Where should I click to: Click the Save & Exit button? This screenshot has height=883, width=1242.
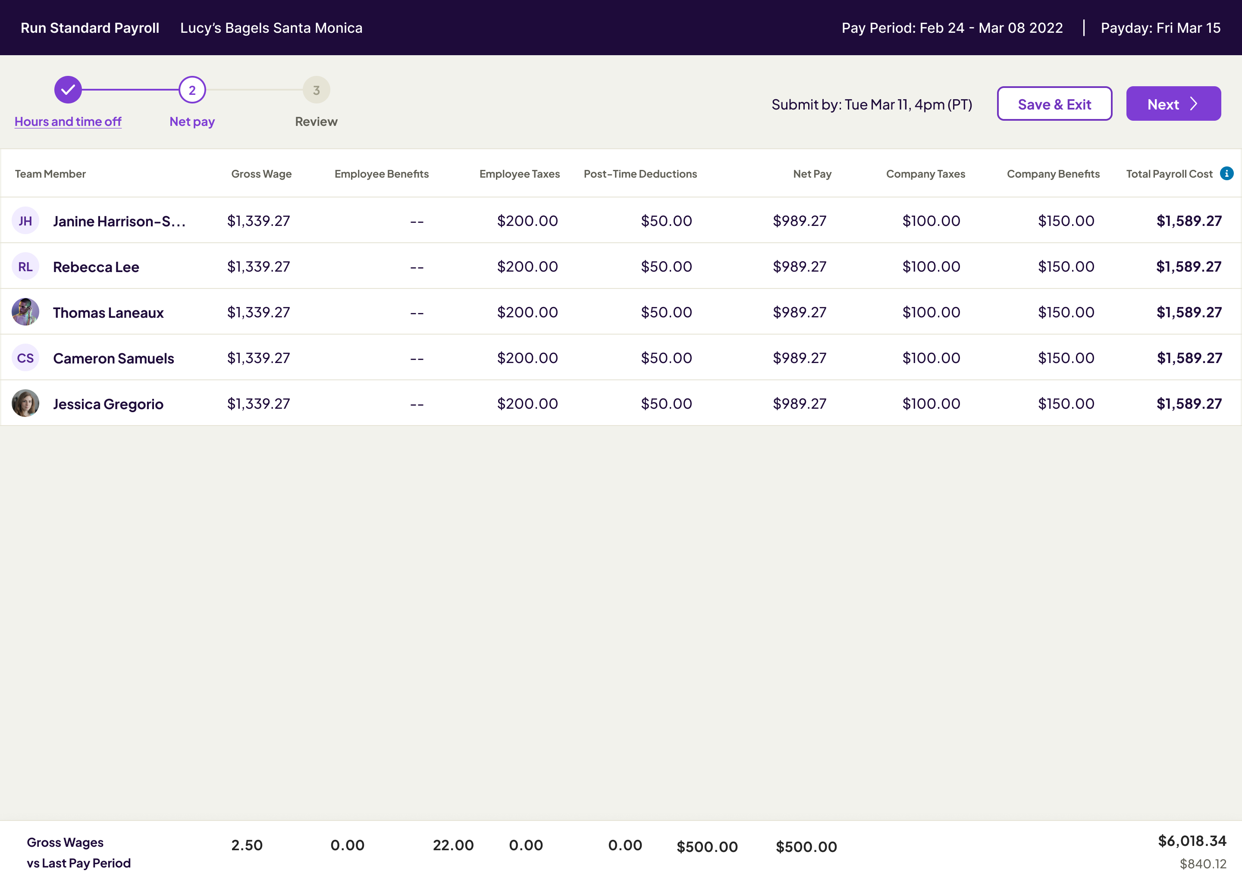(1054, 103)
